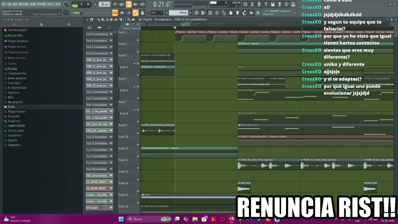Click the Buscar taskbar search box
Image resolution: width=398 pixels, height=224 pixels.
click(x=149, y=219)
